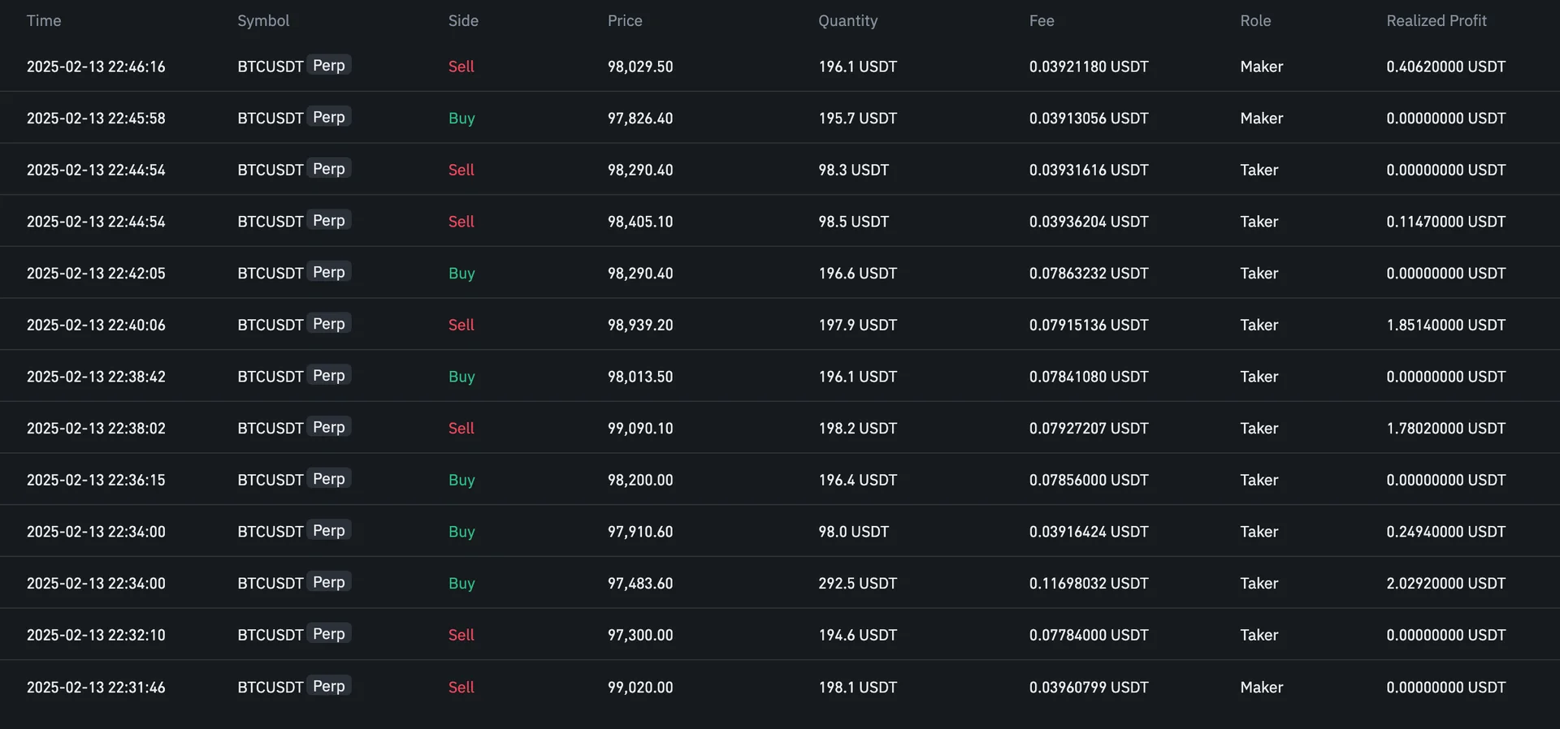1560x729 pixels.
Task: Open BTCUSDT symbol in 22:31:46 row
Action: tap(270, 688)
